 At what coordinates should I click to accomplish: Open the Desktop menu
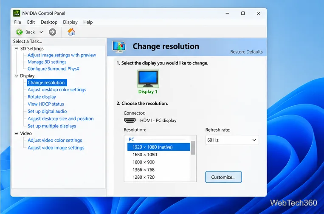click(x=49, y=22)
